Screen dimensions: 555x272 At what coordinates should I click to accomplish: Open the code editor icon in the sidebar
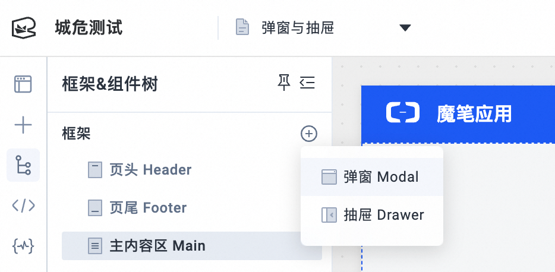[23, 205]
